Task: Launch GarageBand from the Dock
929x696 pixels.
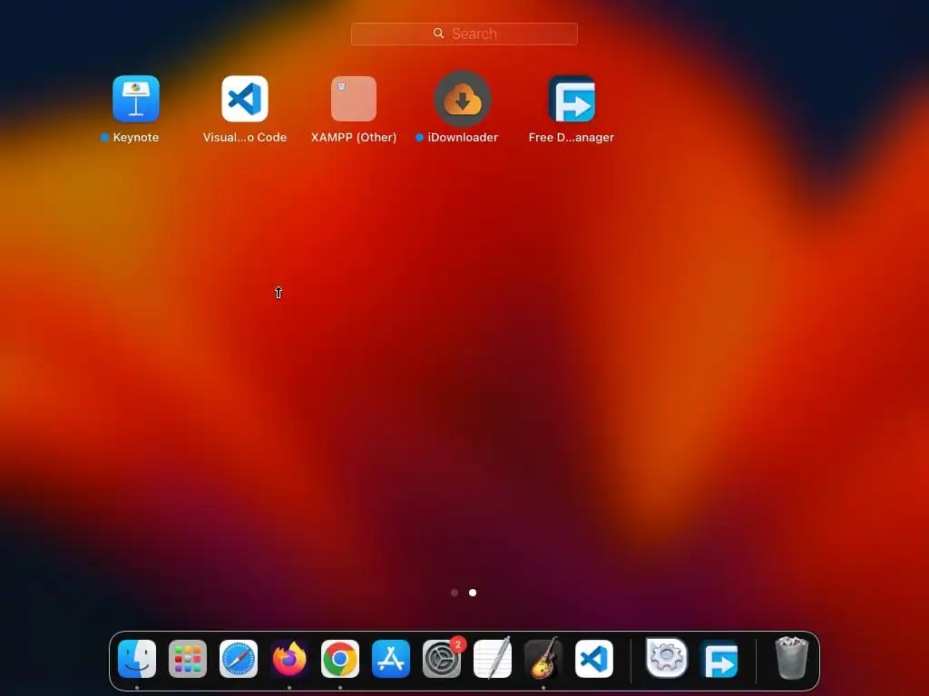Action: [x=543, y=659]
